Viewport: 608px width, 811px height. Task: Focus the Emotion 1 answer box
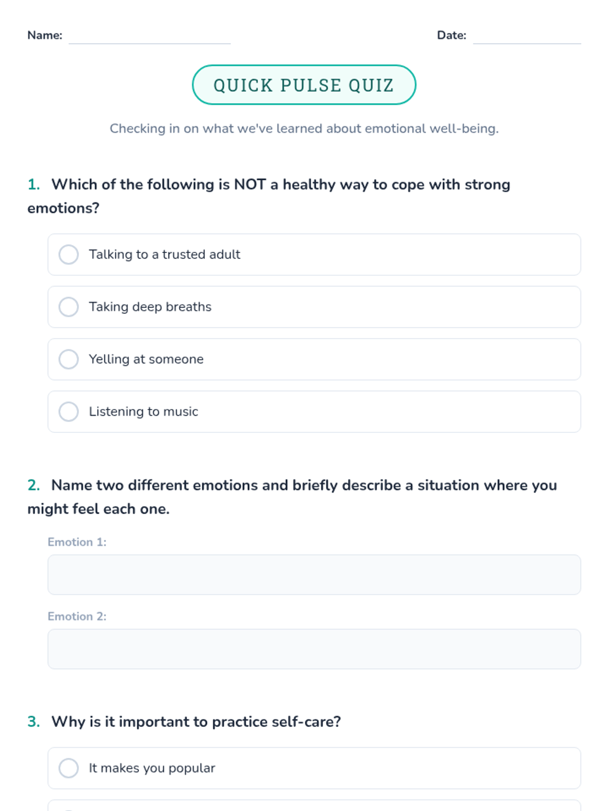coord(314,575)
